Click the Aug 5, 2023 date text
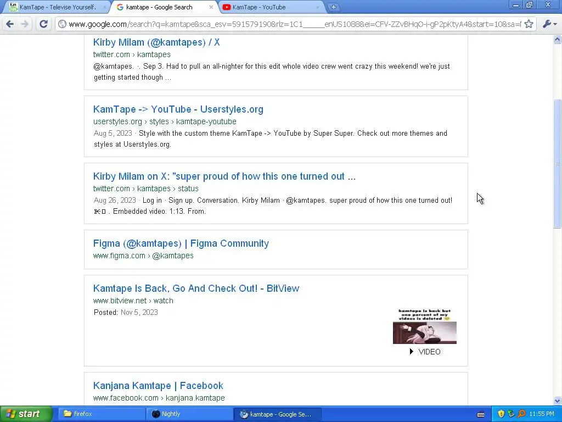The height and width of the screenshot is (422, 562). (113, 133)
